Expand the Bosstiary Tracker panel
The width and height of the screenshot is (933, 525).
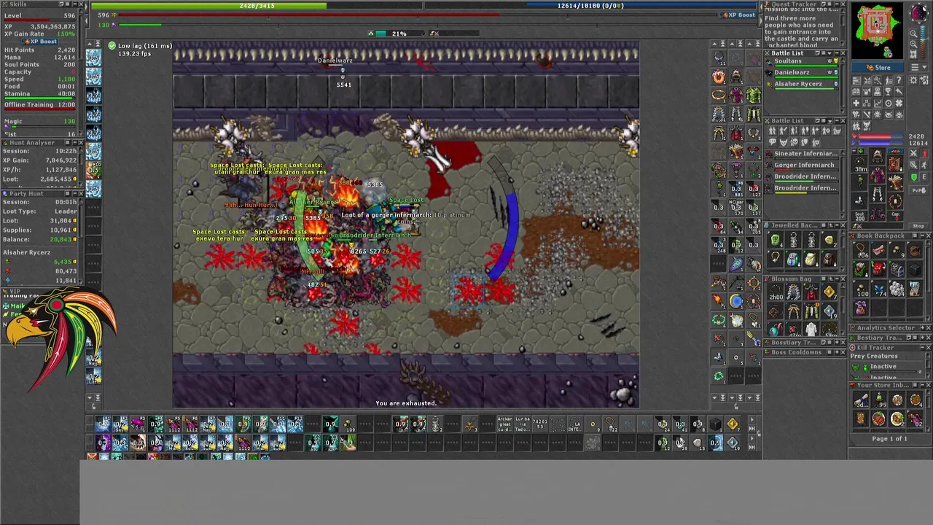pos(837,343)
